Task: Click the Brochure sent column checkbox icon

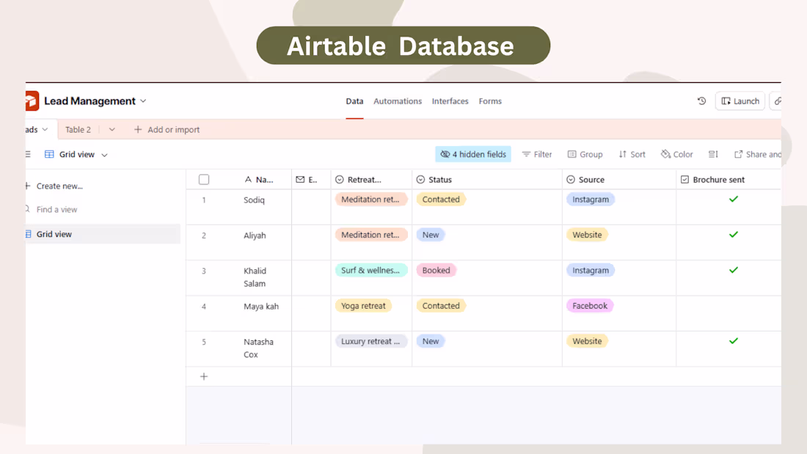Action: click(684, 180)
